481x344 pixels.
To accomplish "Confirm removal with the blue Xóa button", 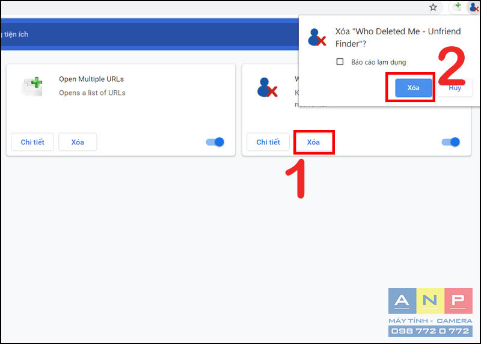I will click(x=413, y=88).
